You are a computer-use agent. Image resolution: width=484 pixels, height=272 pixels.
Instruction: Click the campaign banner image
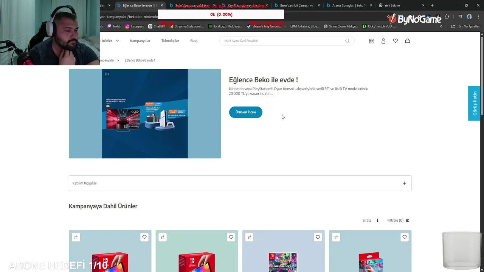pos(145,113)
